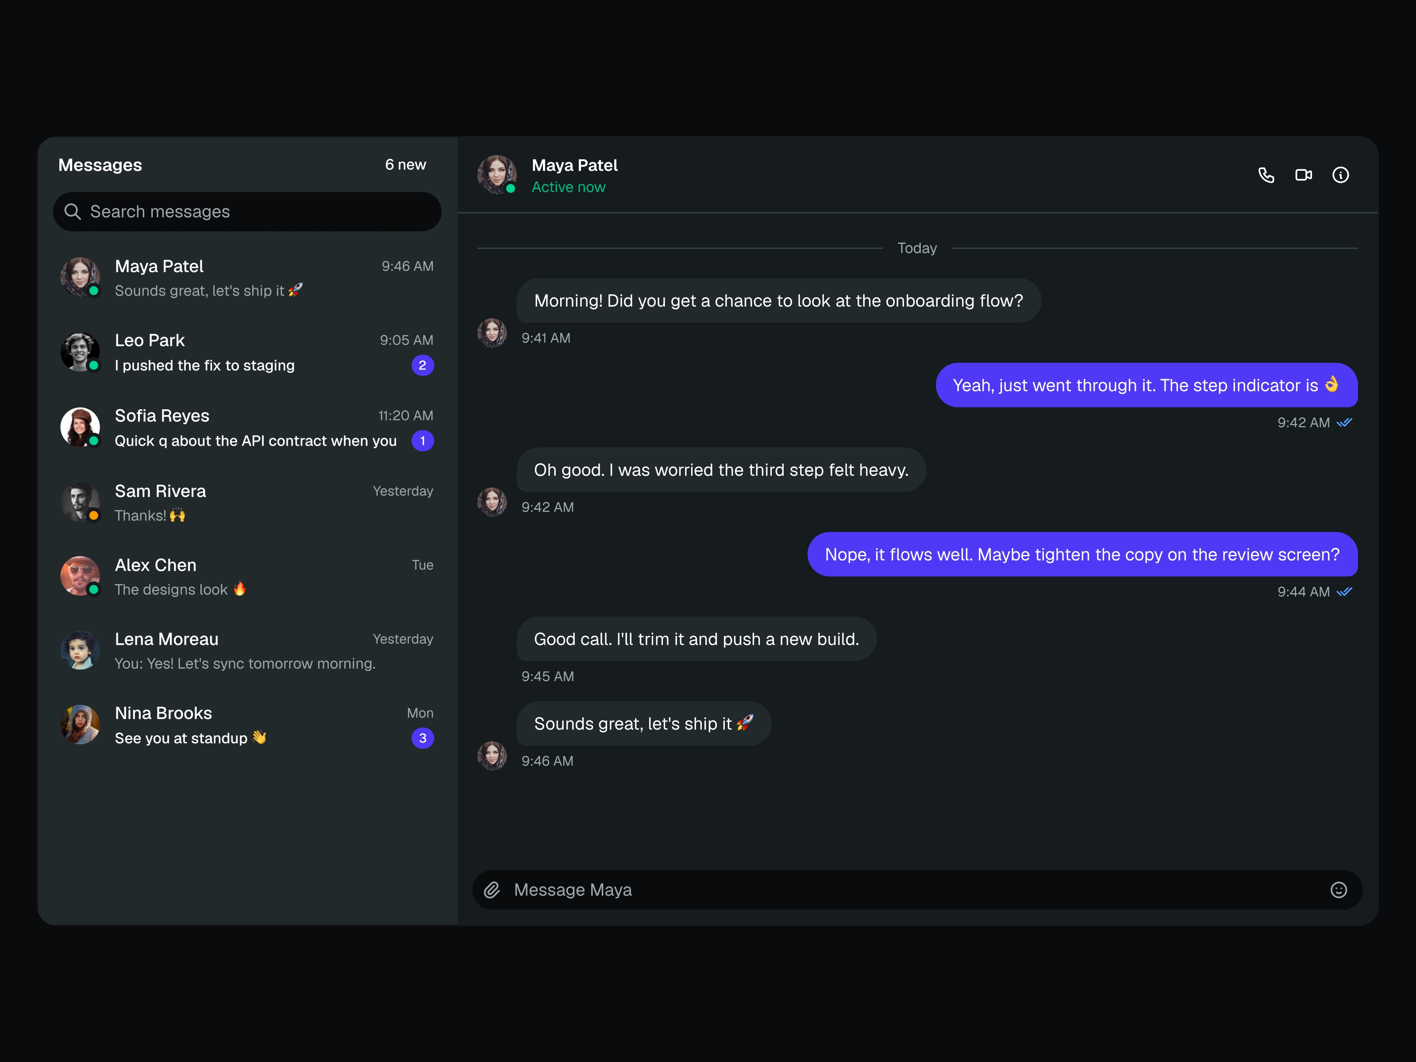Open the Sofia Reyes conversation

247,427
